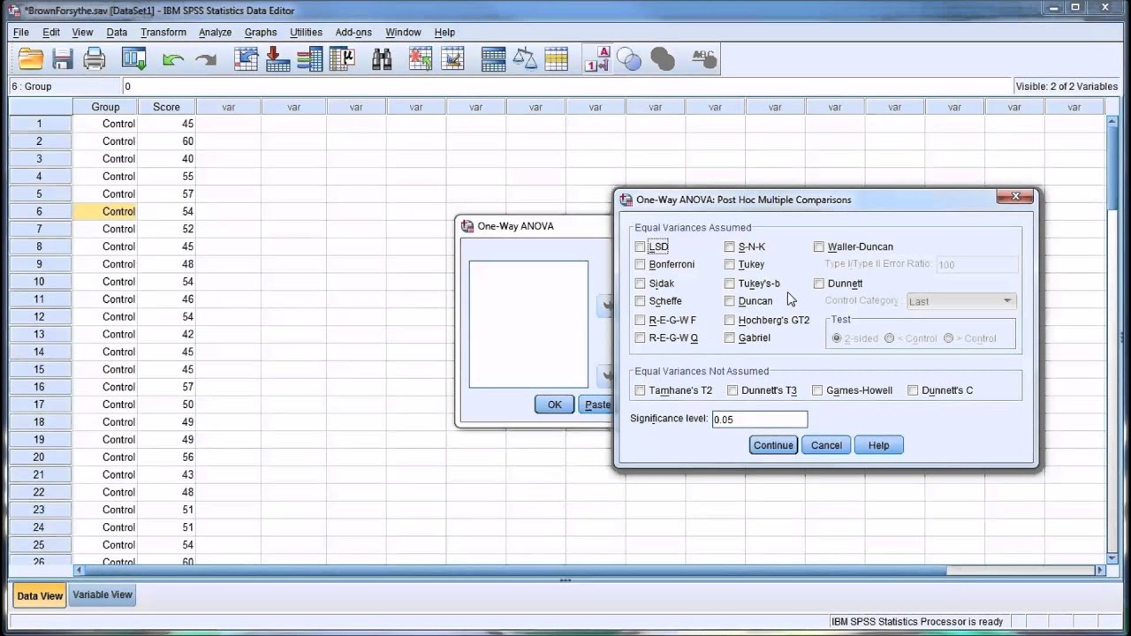
Task: Select the Group column header
Action: tap(105, 107)
